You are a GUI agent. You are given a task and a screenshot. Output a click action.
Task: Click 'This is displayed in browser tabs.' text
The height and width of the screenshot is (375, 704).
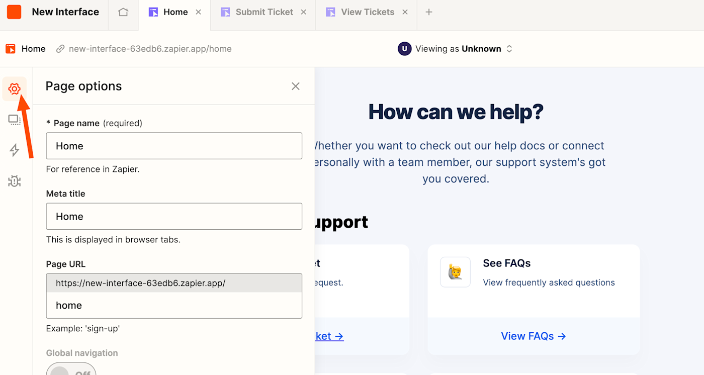113,240
